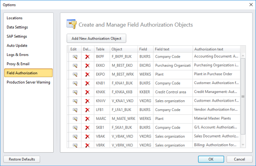Delete the VBAK sales document row
The width and height of the screenshot is (256, 166).
pyautogui.click(x=87, y=137)
